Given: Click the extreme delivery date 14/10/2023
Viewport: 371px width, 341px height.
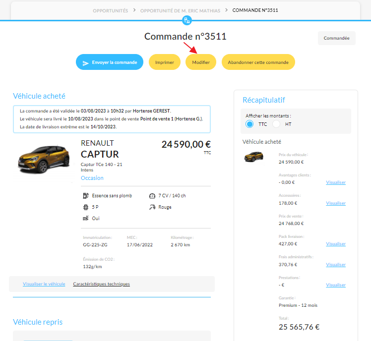Looking at the screenshot, I should click(x=103, y=127).
